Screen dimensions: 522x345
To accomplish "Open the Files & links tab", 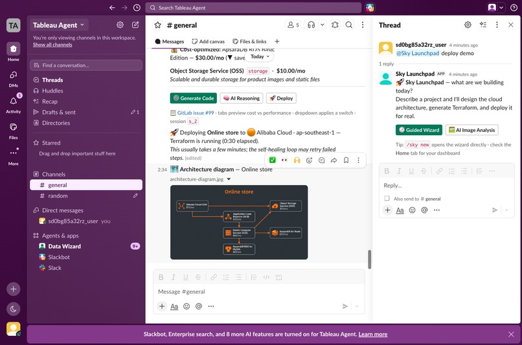I will (250, 41).
